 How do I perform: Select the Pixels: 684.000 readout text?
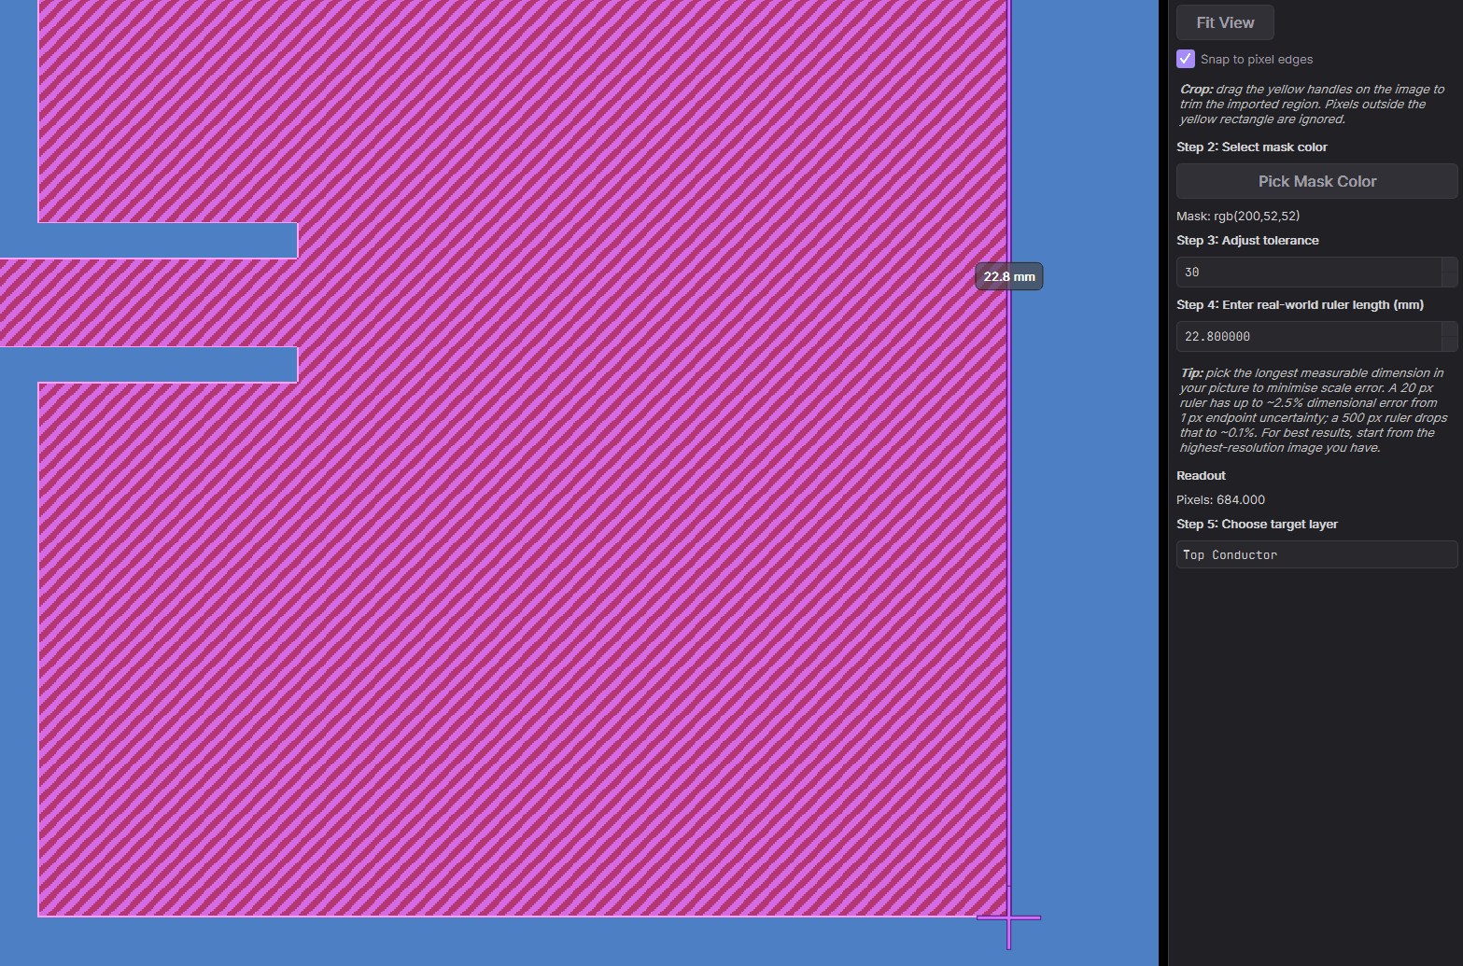[x=1220, y=499]
